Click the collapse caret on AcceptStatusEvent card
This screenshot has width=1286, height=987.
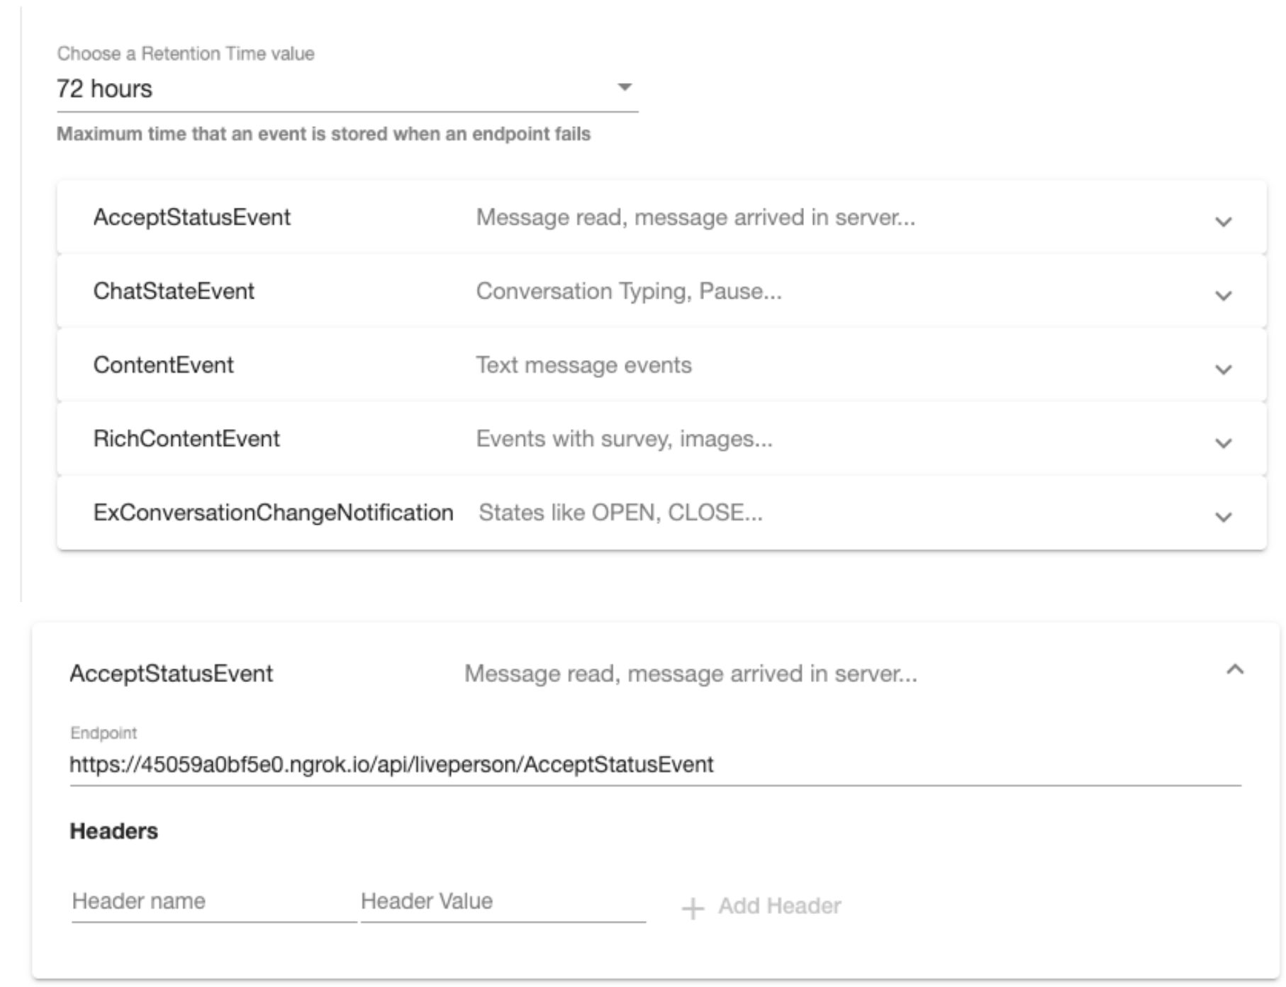(x=1234, y=668)
